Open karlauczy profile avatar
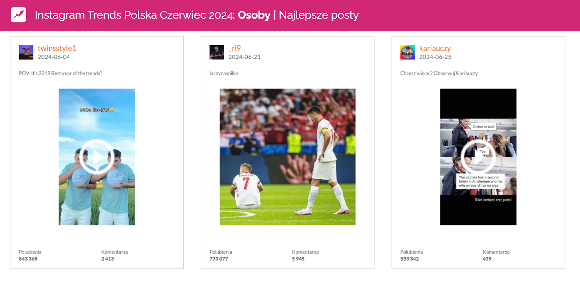Image resolution: width=580 pixels, height=282 pixels. (407, 52)
